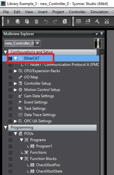Toggle the square box beside Event Settings
The width and height of the screenshot is (114, 175).
point(10,102)
